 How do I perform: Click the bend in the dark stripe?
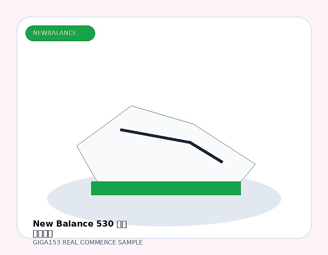click(190, 142)
